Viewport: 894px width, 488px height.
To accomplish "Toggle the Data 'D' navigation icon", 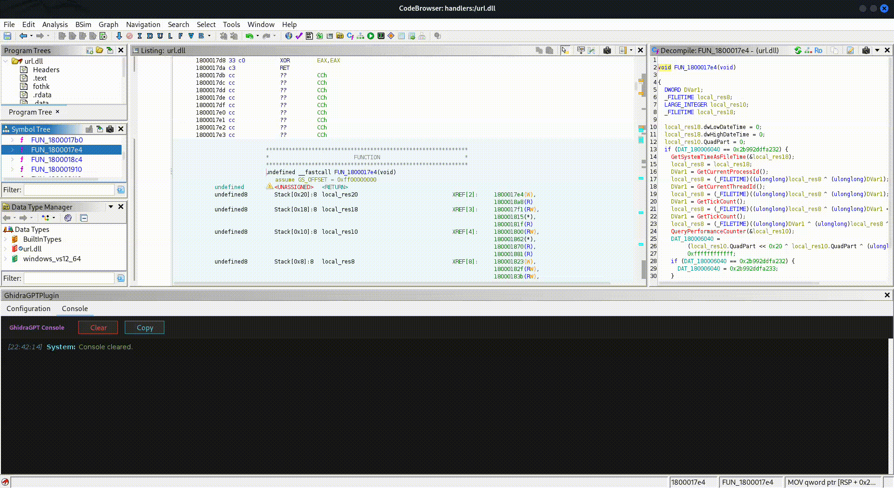I will pos(149,36).
